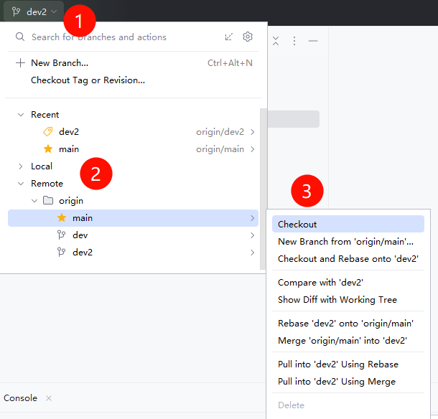The width and height of the screenshot is (438, 419).
Task: Open submenu arrow for remote main
Action: coord(252,218)
